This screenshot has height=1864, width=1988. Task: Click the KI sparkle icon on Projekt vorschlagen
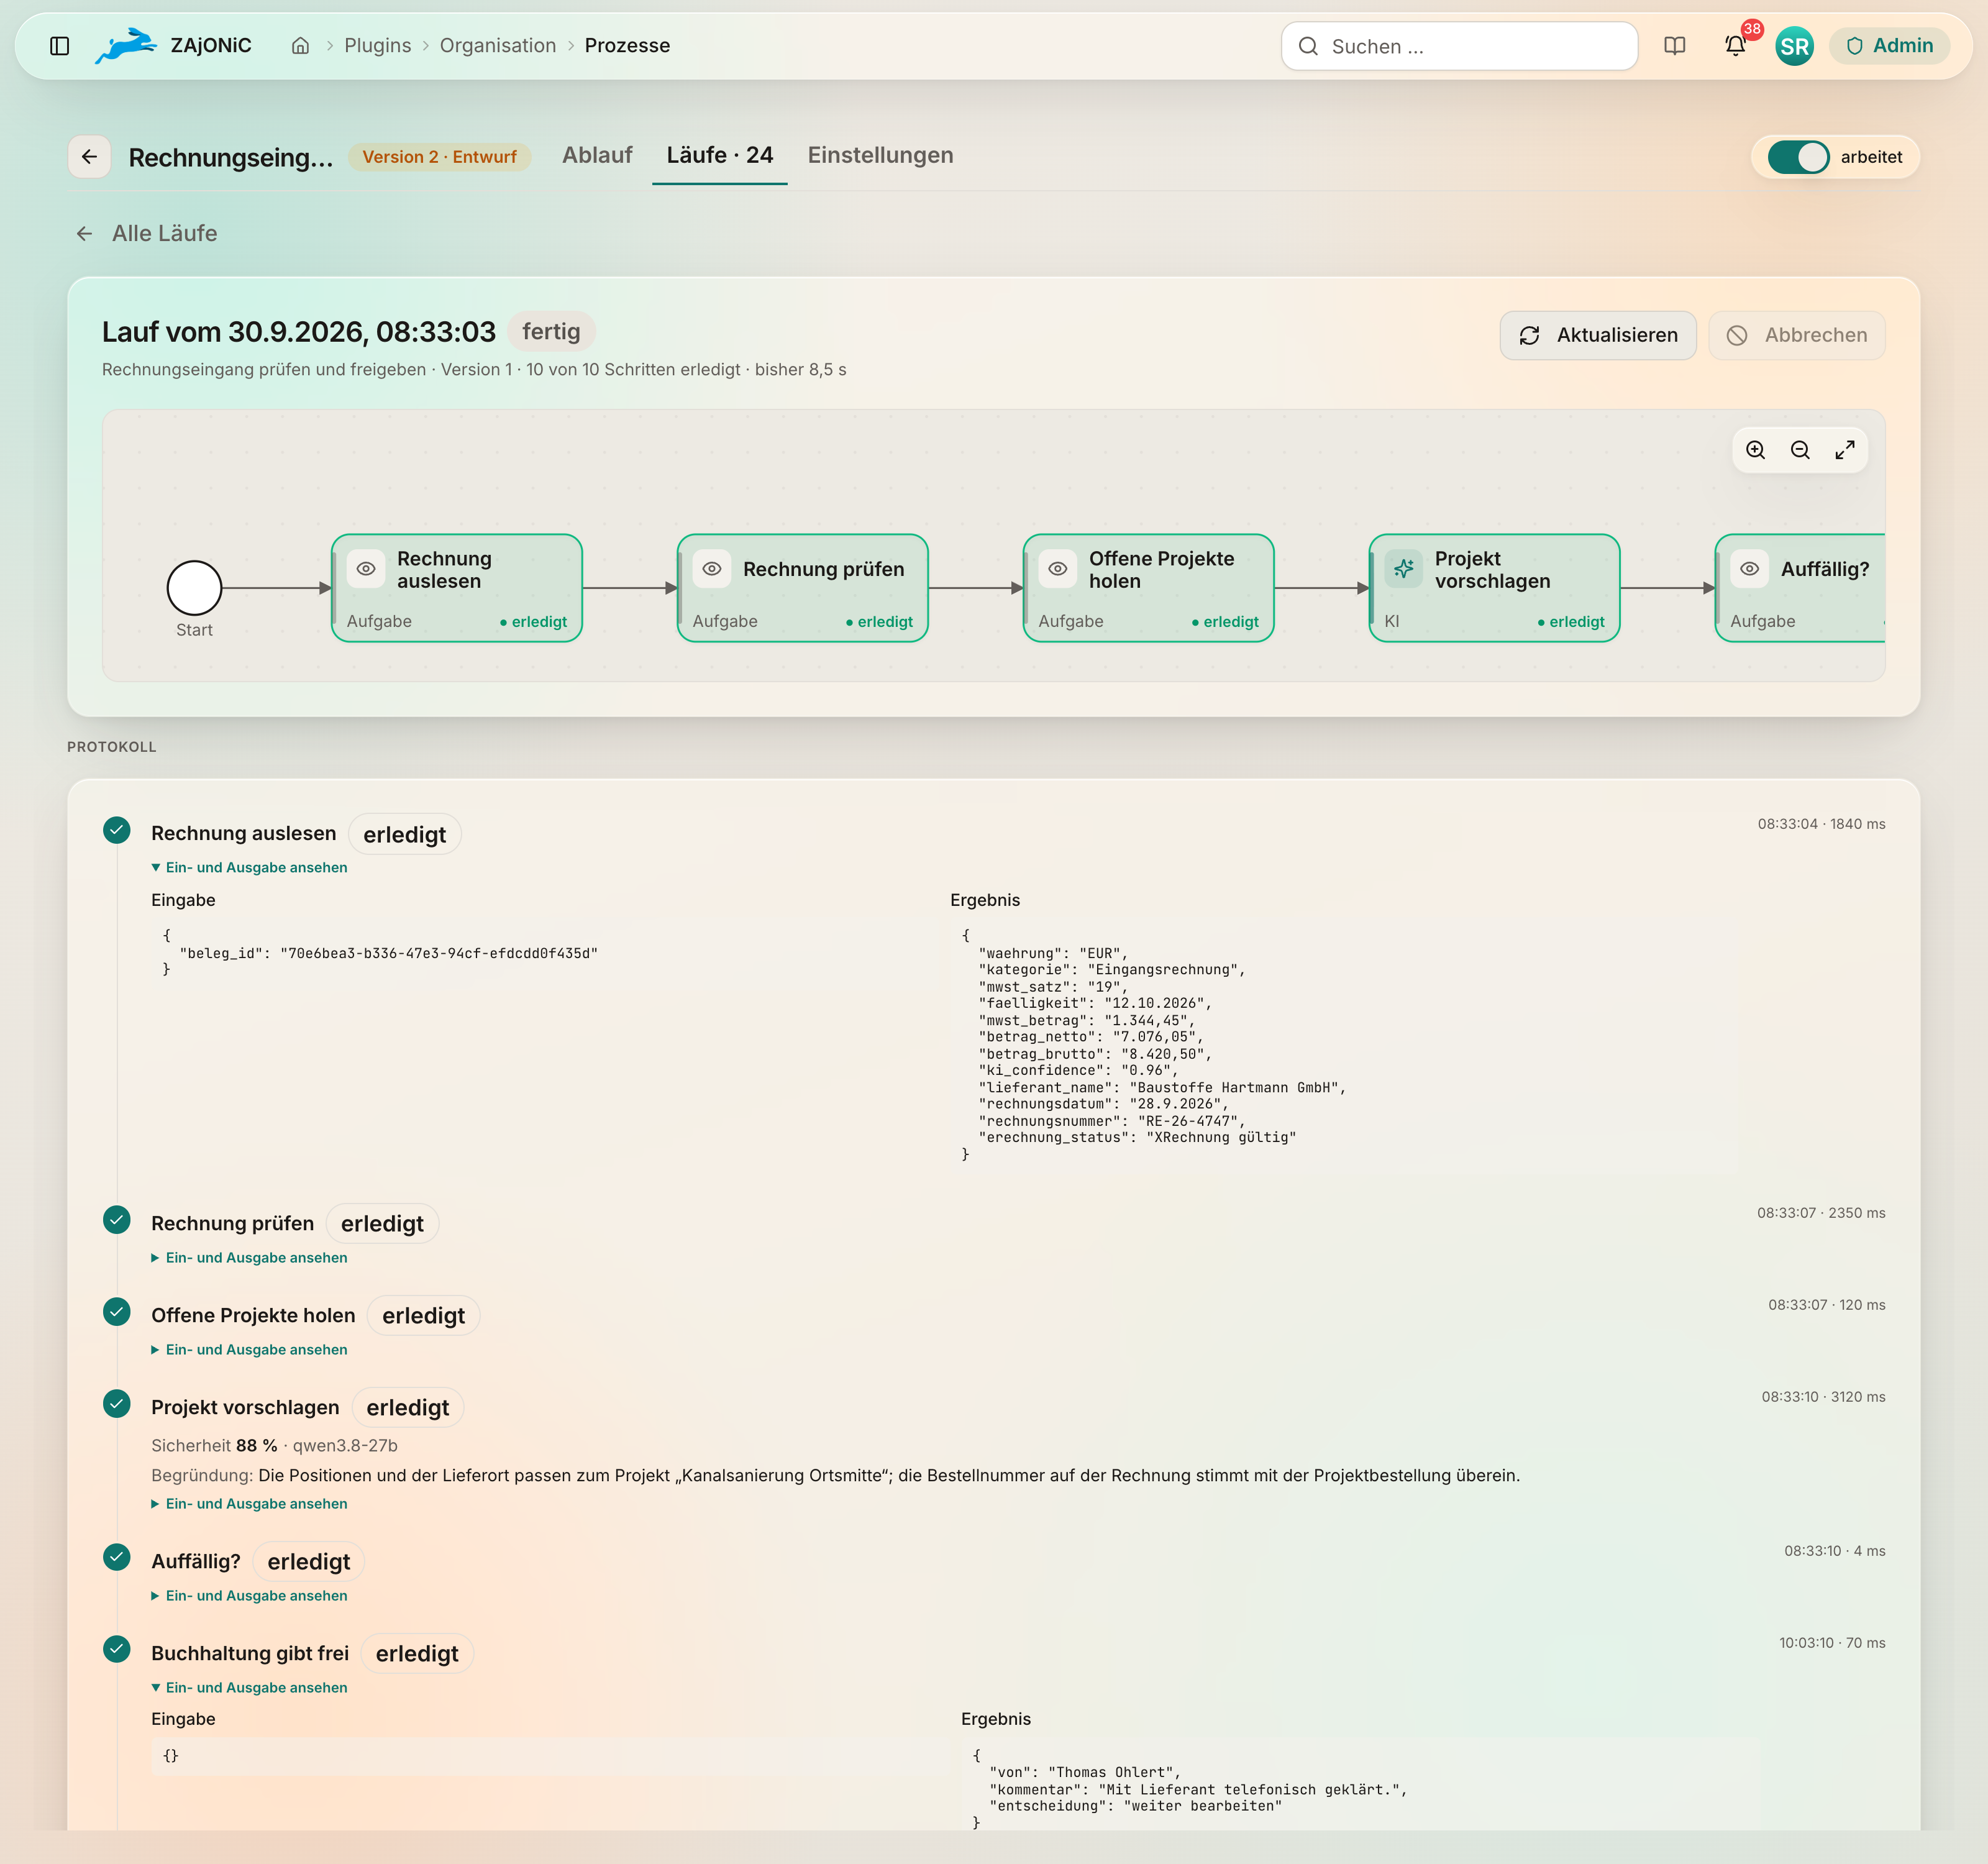[x=1404, y=569]
